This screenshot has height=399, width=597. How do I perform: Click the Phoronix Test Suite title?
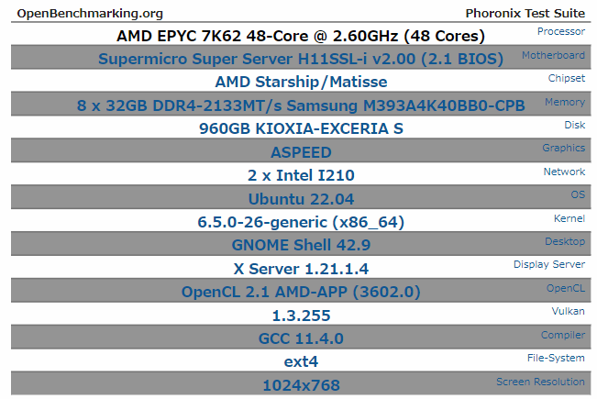point(525,14)
